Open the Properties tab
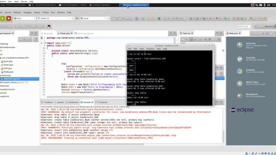 tap(101, 102)
